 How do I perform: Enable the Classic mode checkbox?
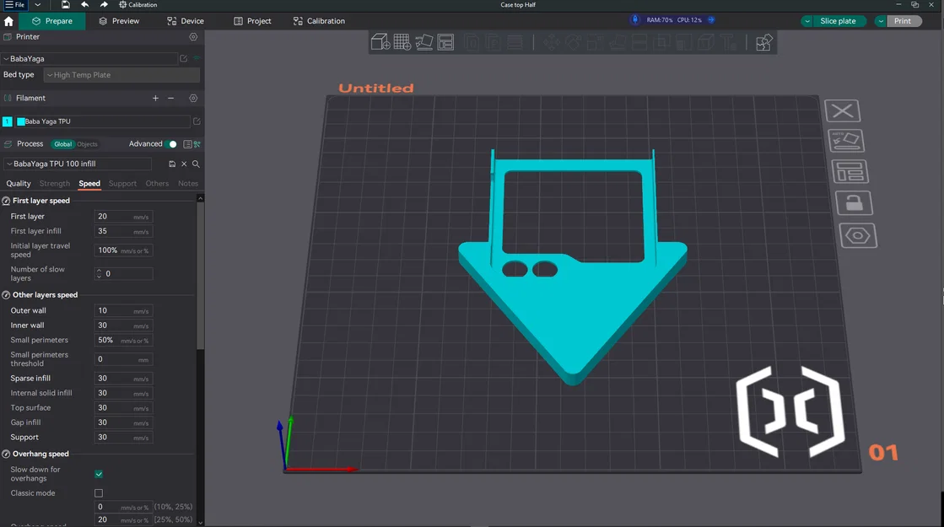99,493
